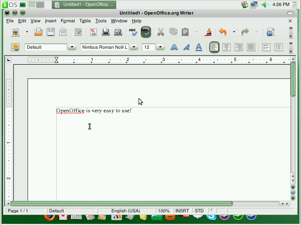Redo action with green arrow

coord(245,32)
